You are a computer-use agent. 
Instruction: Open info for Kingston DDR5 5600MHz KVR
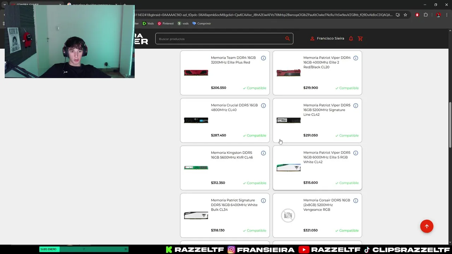[x=263, y=153]
